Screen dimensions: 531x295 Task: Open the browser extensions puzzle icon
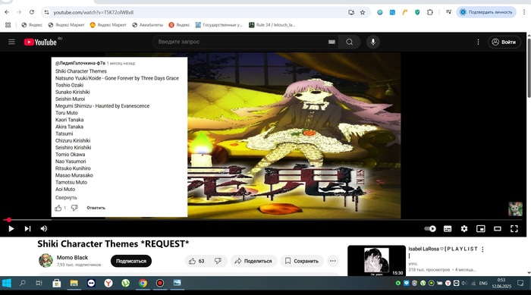430,12
